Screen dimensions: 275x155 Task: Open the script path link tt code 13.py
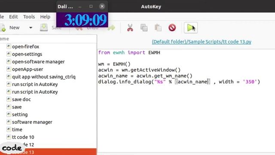(x=202, y=42)
